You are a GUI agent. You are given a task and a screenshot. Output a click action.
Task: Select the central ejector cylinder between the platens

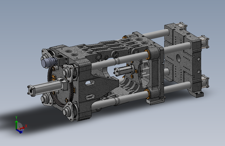coord(124,70)
